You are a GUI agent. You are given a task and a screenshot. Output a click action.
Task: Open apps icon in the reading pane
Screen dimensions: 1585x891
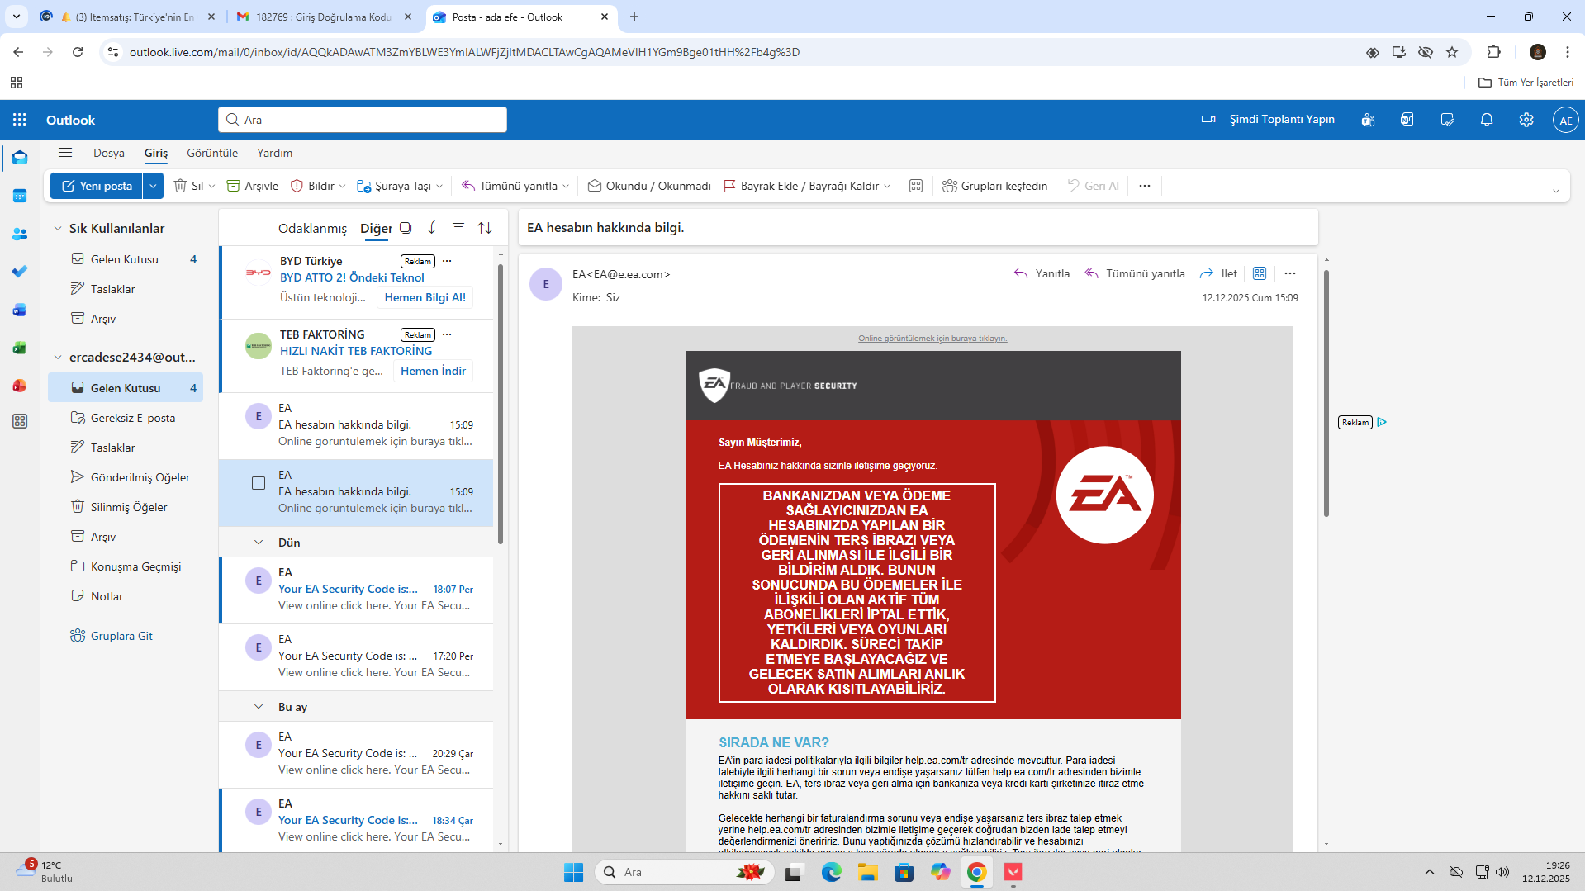(x=1260, y=273)
